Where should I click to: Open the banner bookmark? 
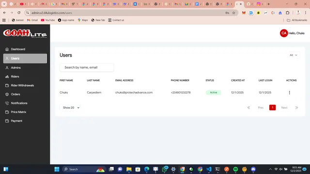point(18,20)
